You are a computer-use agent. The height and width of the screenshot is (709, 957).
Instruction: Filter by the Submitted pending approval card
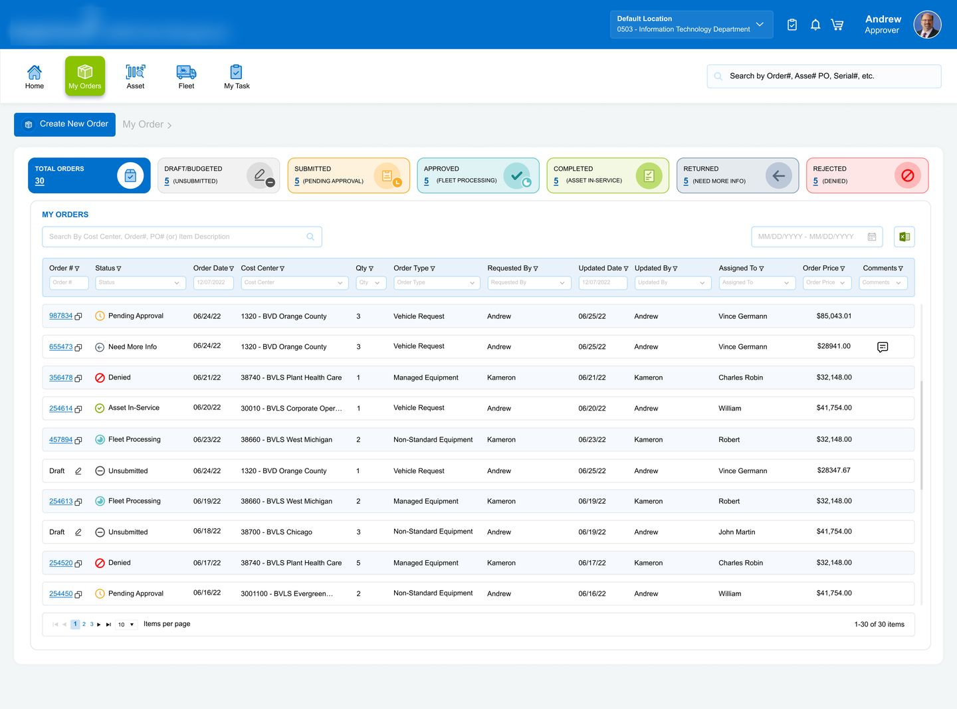[349, 175]
